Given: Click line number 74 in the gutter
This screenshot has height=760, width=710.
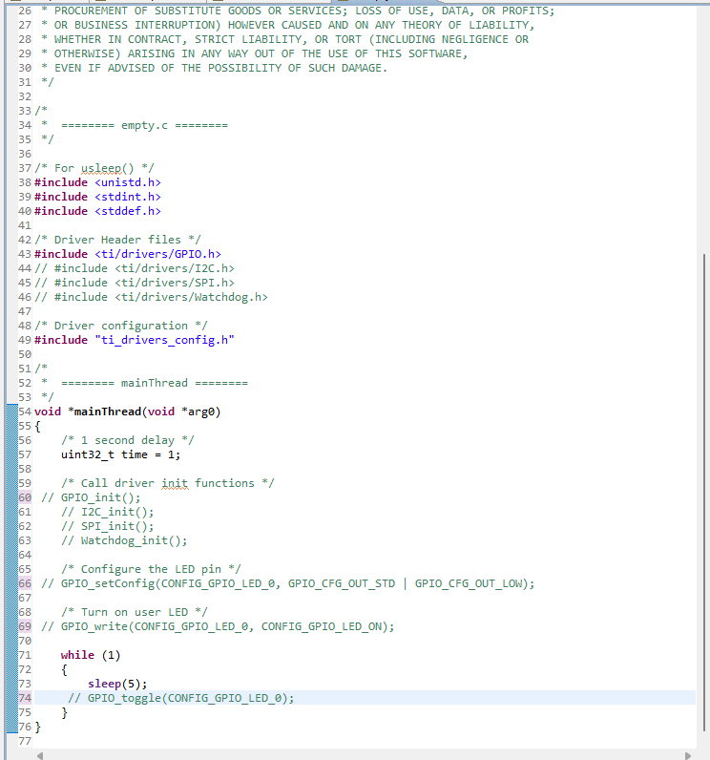Looking at the screenshot, I should pyautogui.click(x=25, y=698).
